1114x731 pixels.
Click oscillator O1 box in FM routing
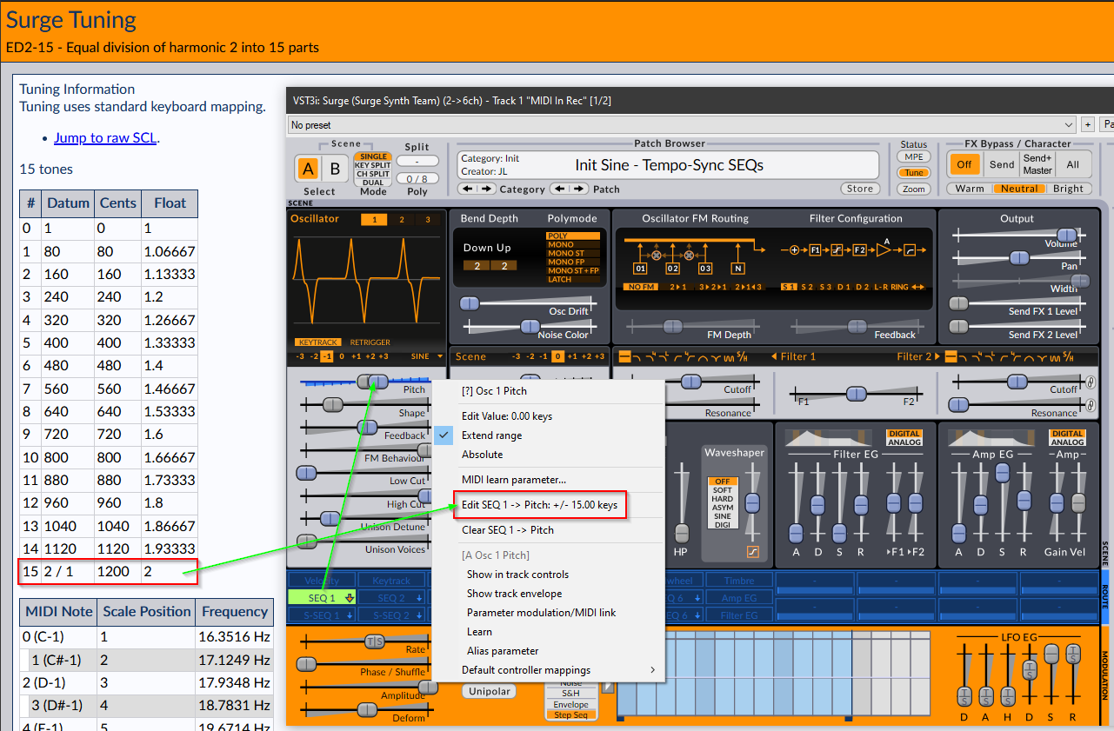point(640,269)
